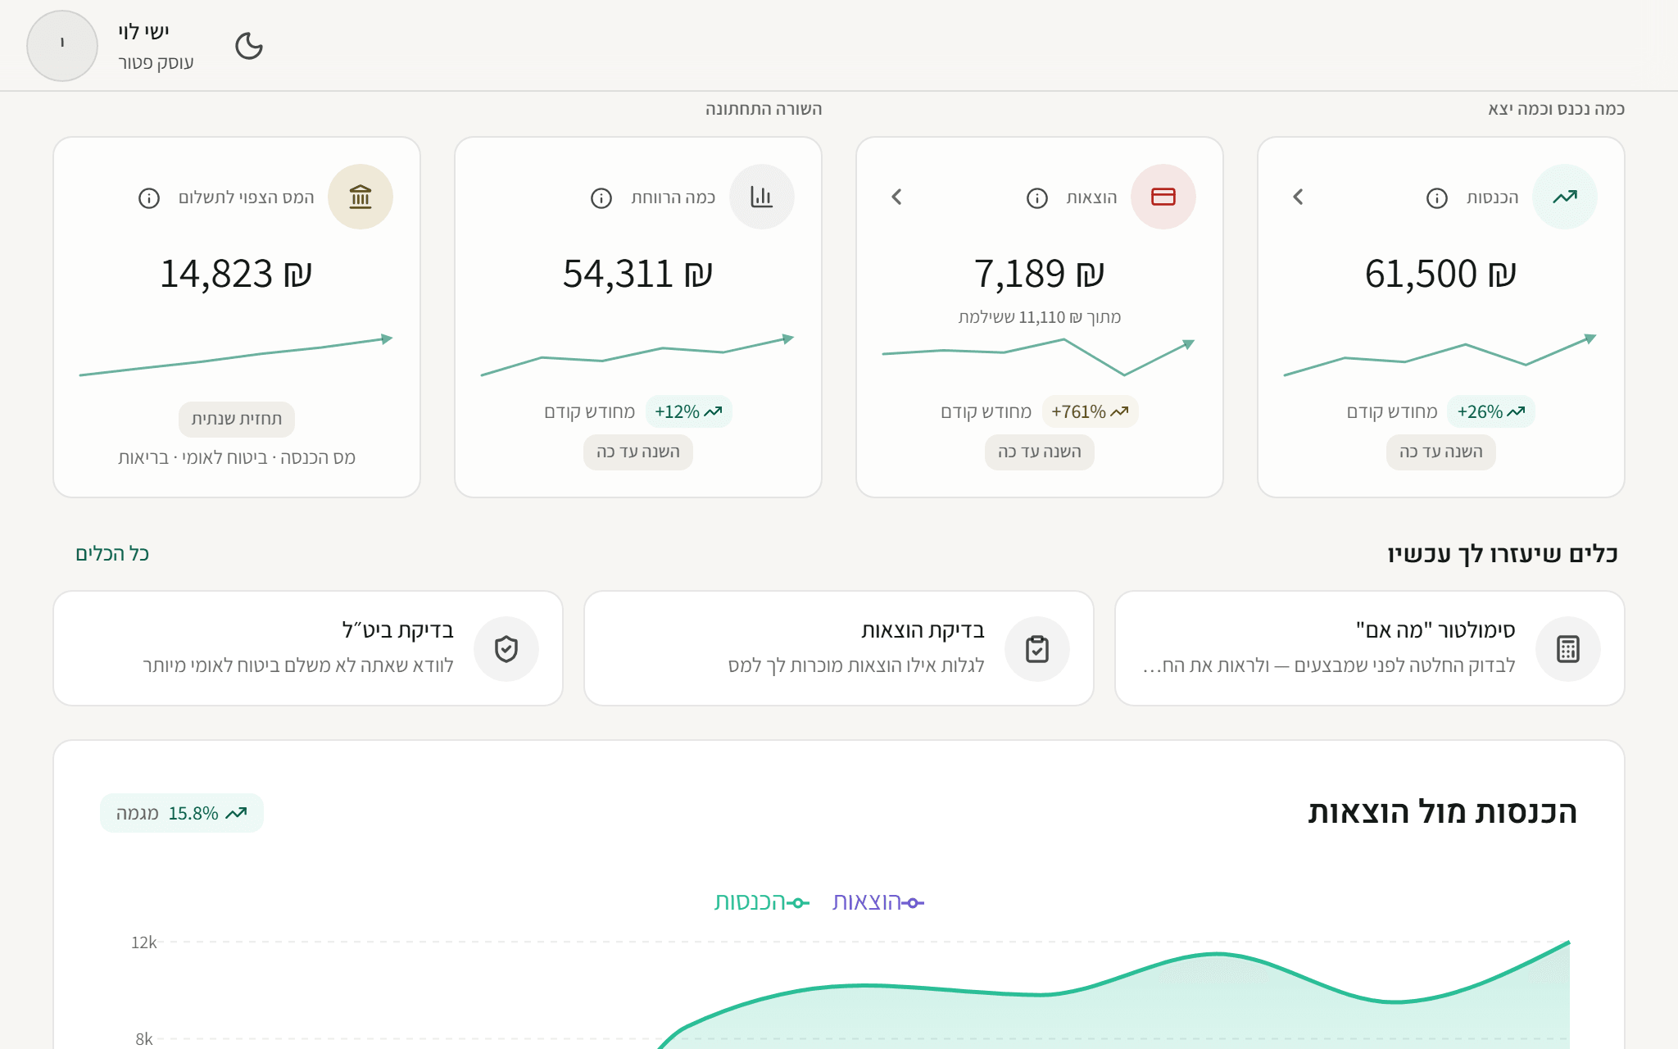The width and height of the screenshot is (1678, 1049).
Task: Click the bar chart icon on the כמה הרווחת card
Action: (x=762, y=197)
